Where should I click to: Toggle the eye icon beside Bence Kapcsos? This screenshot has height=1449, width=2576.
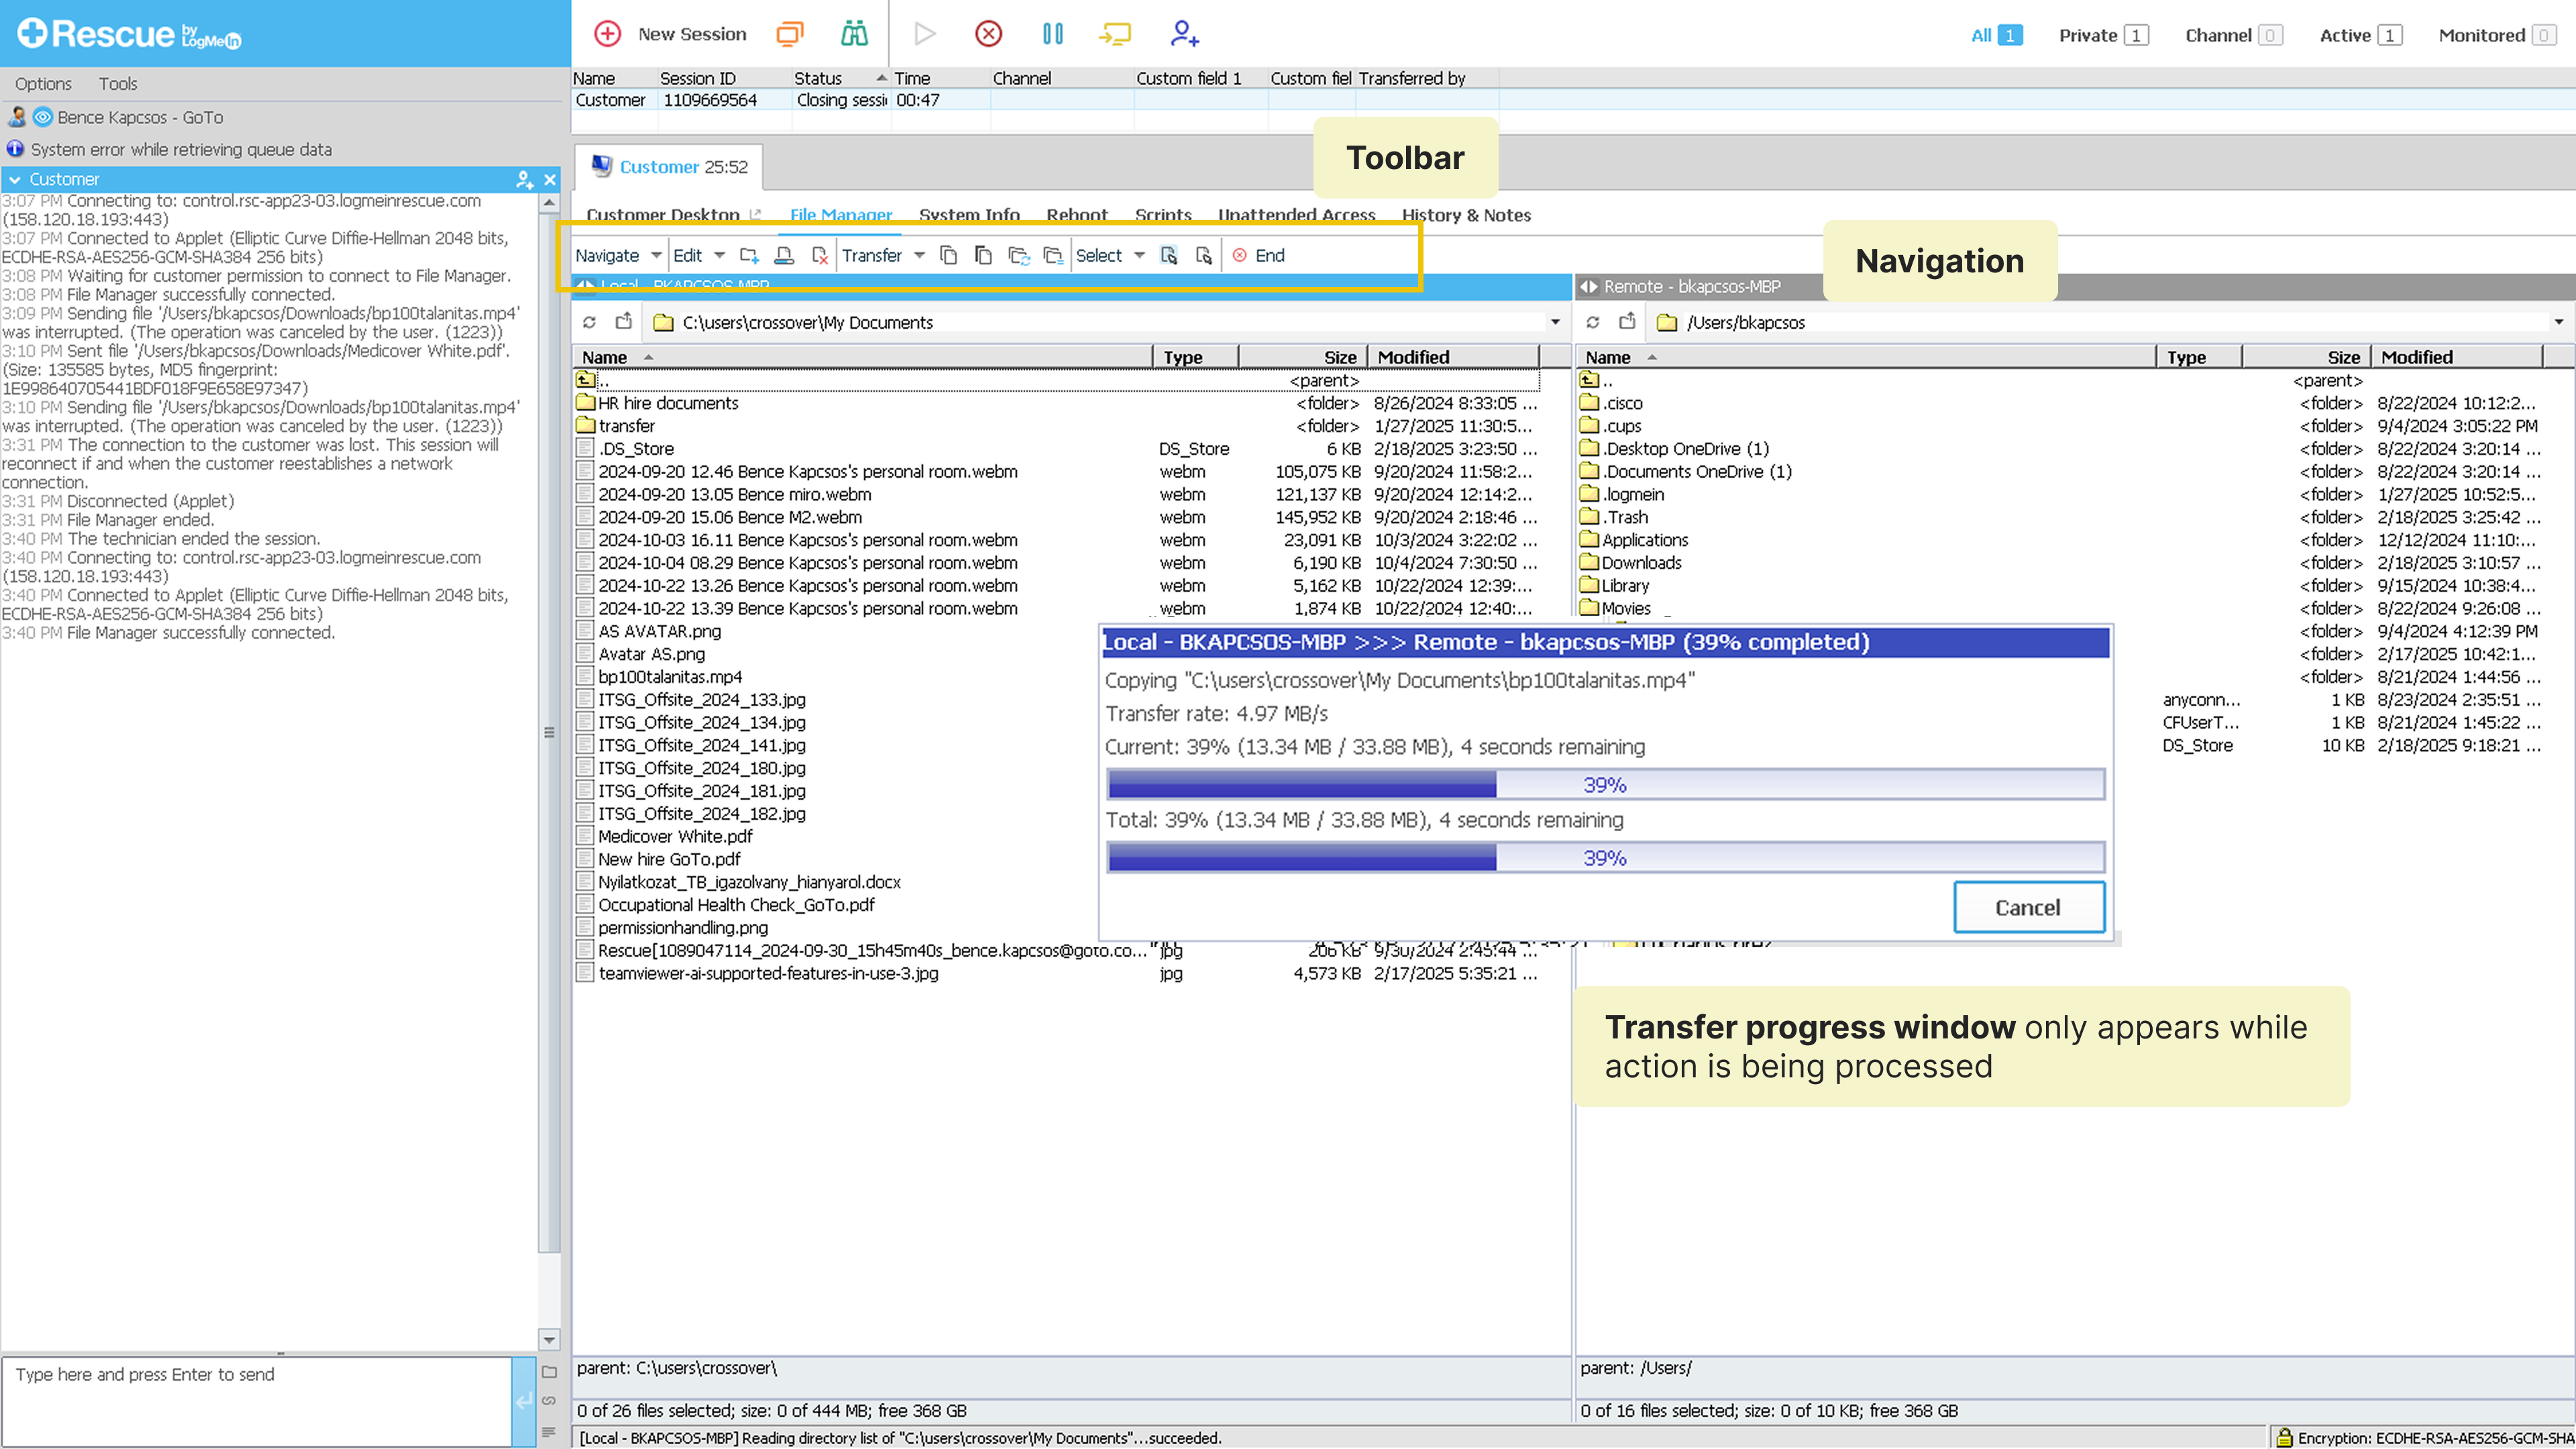click(42, 117)
